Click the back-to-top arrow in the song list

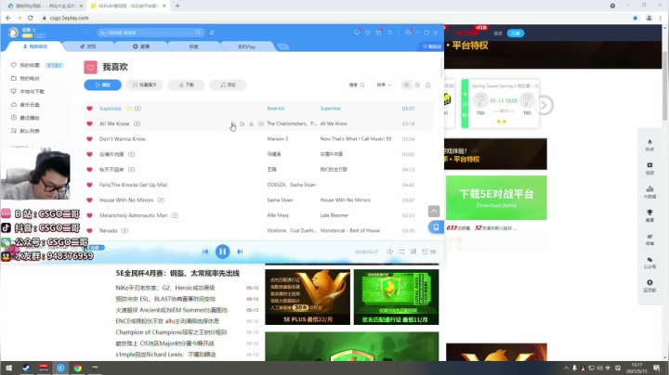[434, 212]
